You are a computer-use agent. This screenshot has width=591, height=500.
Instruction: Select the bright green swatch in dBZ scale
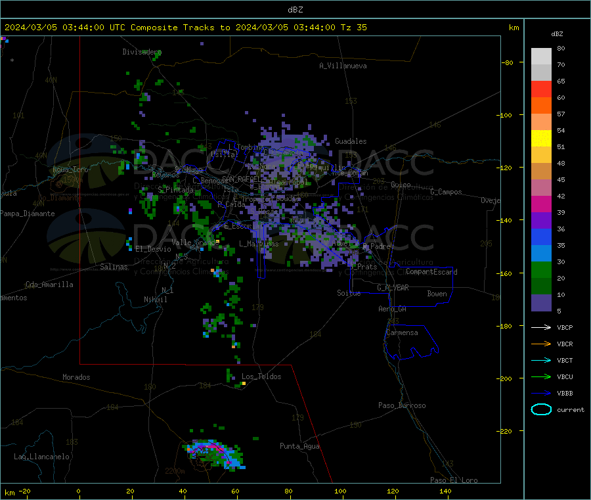pos(541,269)
